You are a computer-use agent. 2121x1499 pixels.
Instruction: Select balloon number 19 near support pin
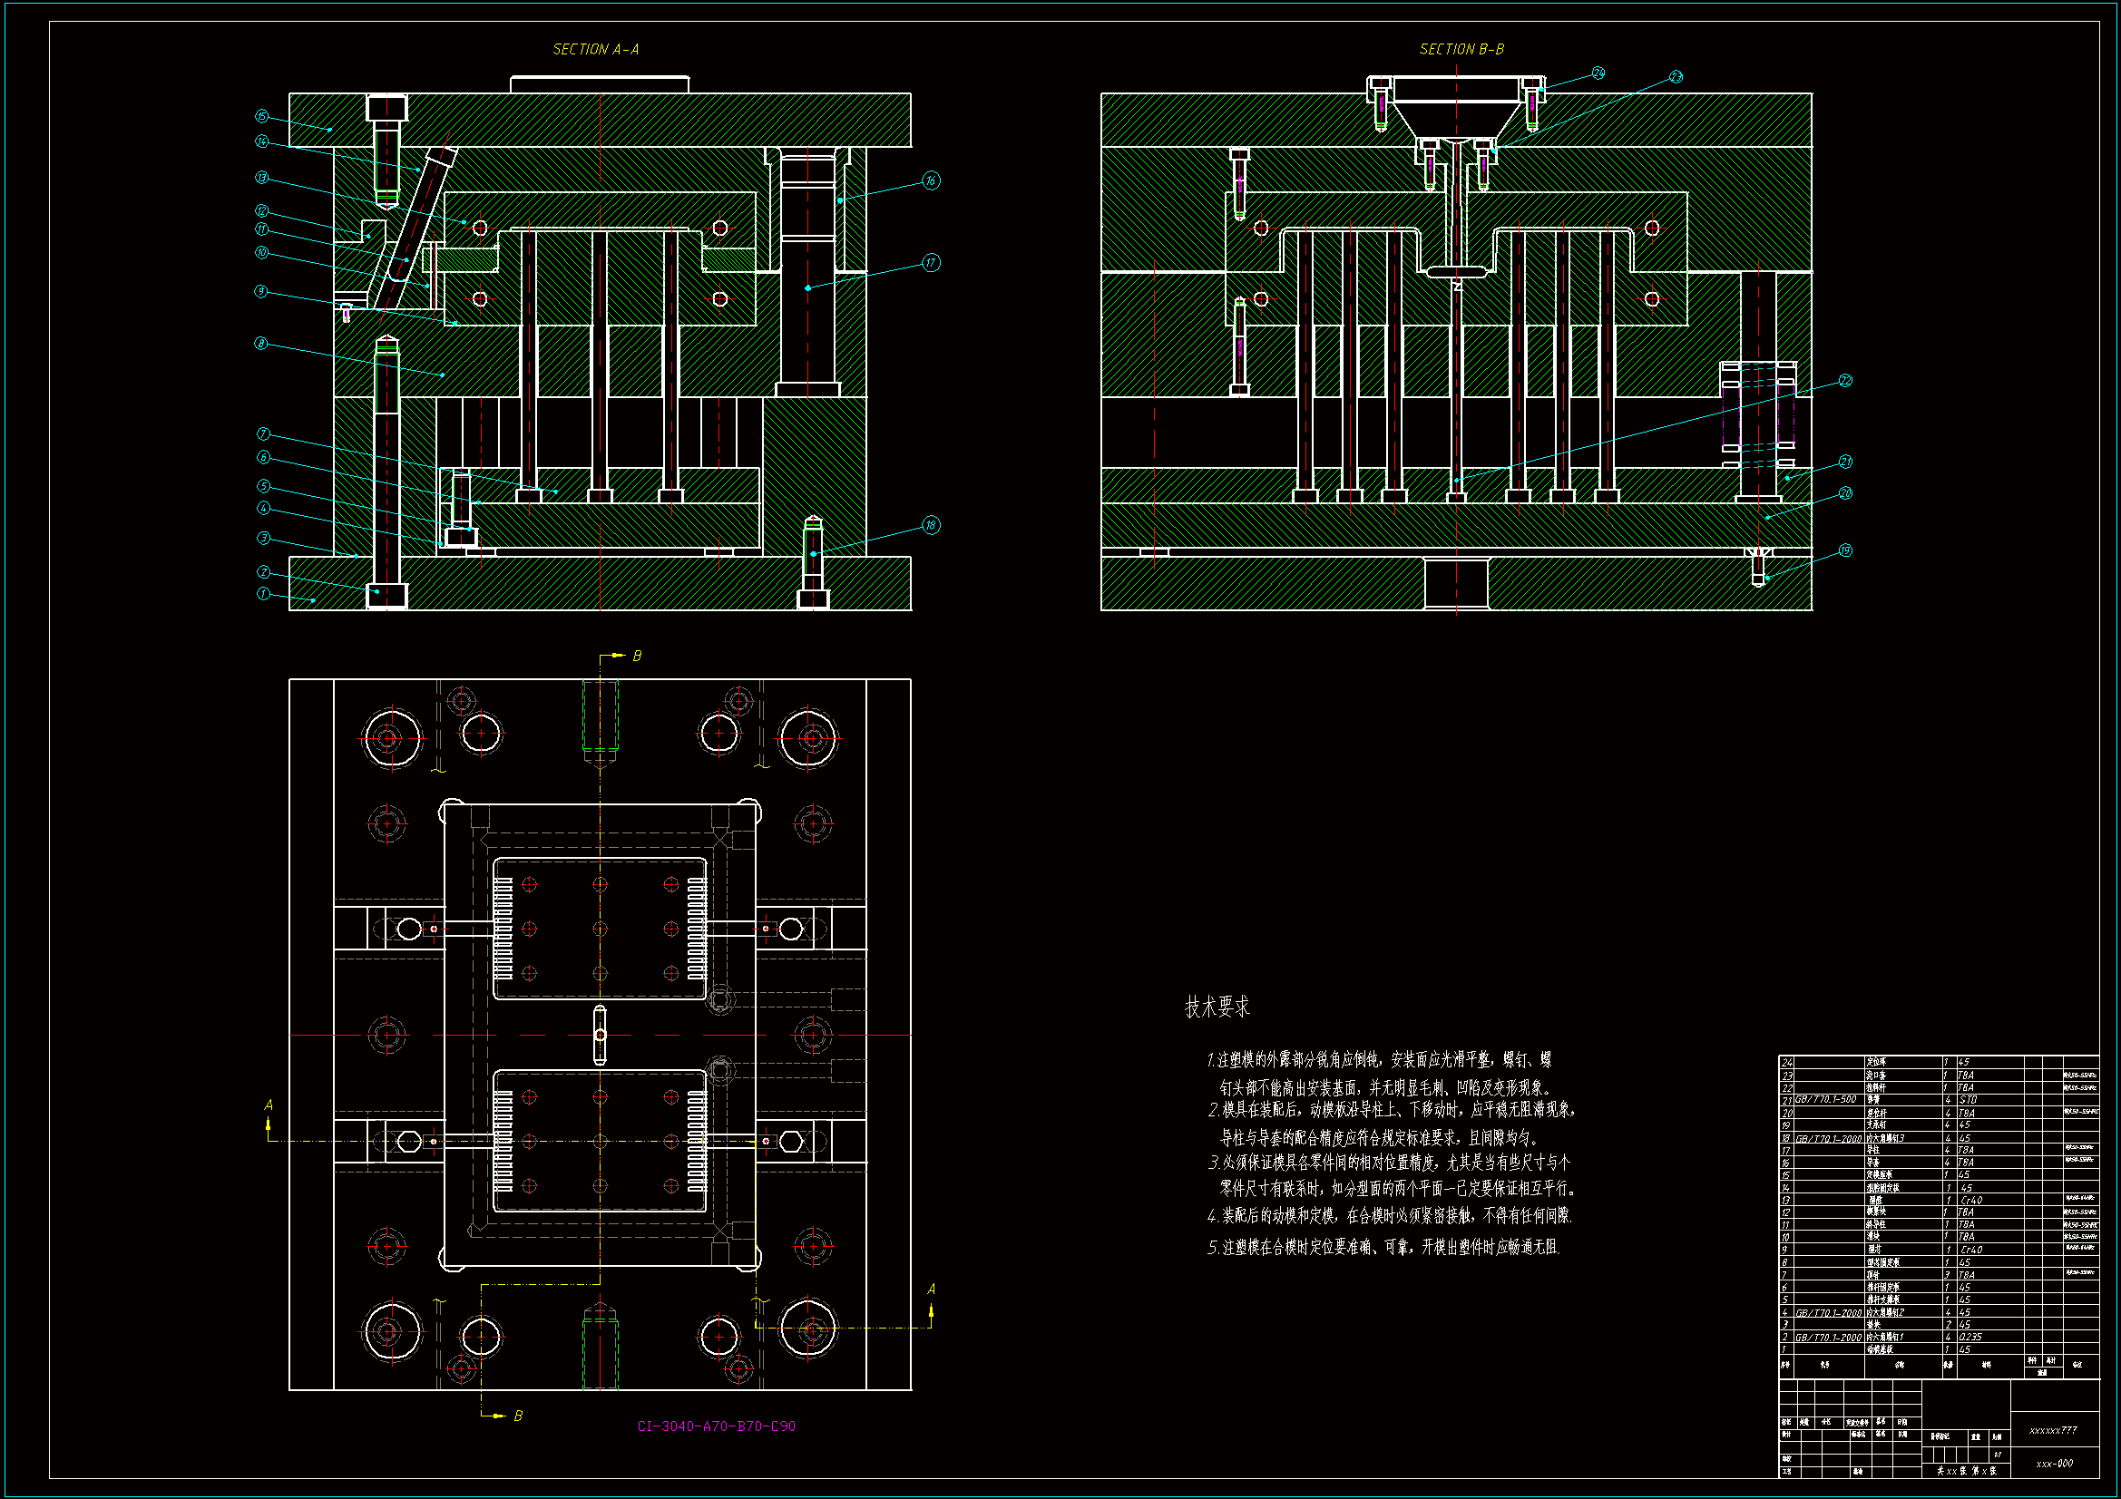pyautogui.click(x=1845, y=550)
